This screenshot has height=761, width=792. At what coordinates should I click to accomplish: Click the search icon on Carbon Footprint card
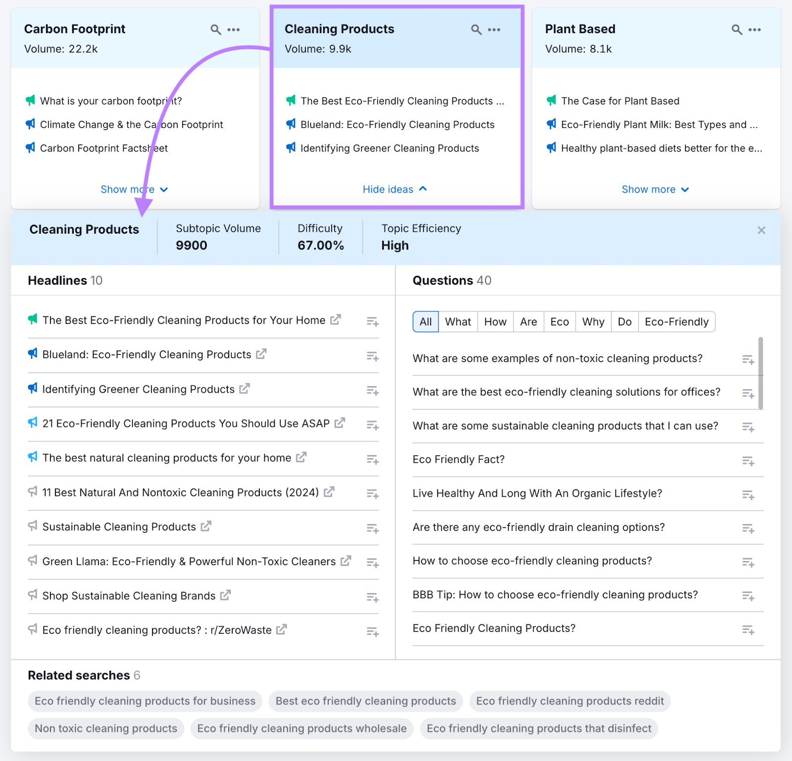[216, 30]
